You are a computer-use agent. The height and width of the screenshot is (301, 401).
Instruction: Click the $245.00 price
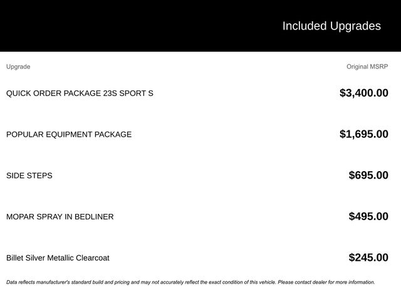click(368, 258)
